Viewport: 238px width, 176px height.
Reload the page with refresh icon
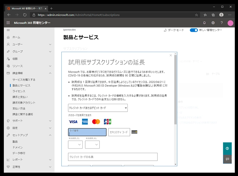click(x=25, y=15)
